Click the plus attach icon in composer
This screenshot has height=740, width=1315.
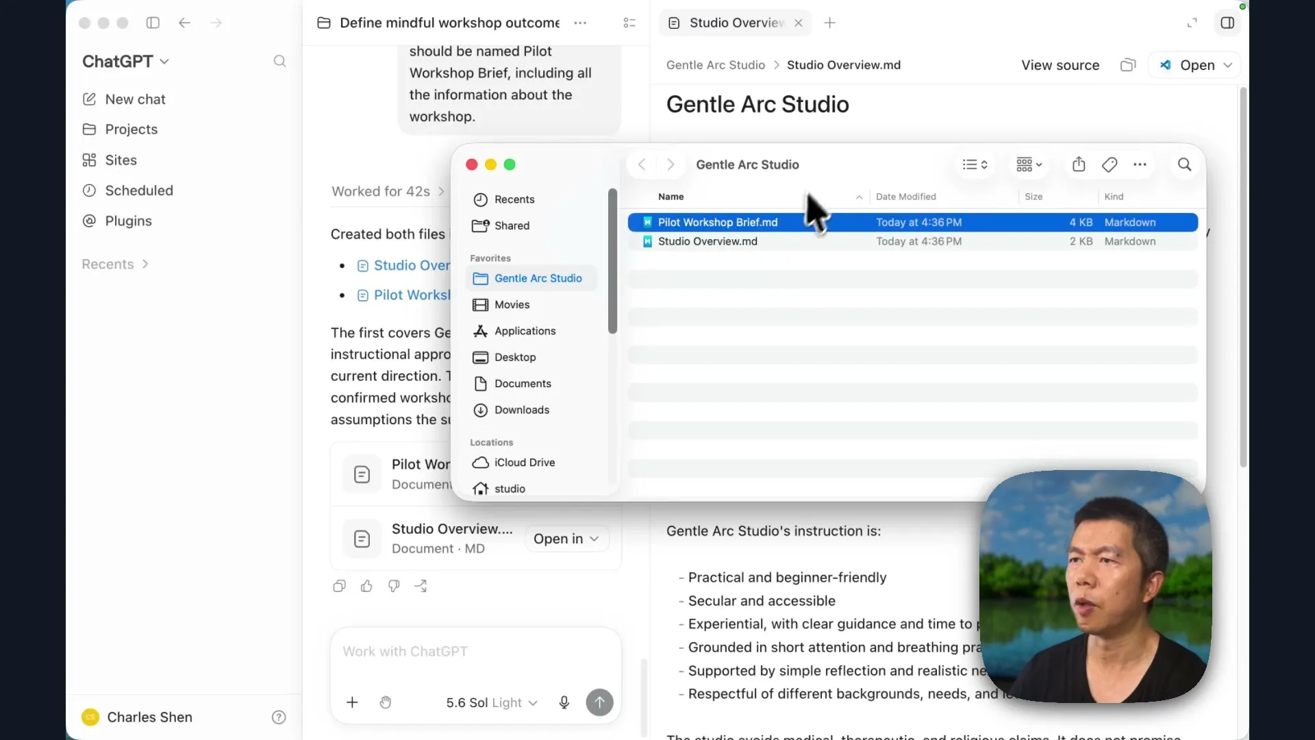352,702
